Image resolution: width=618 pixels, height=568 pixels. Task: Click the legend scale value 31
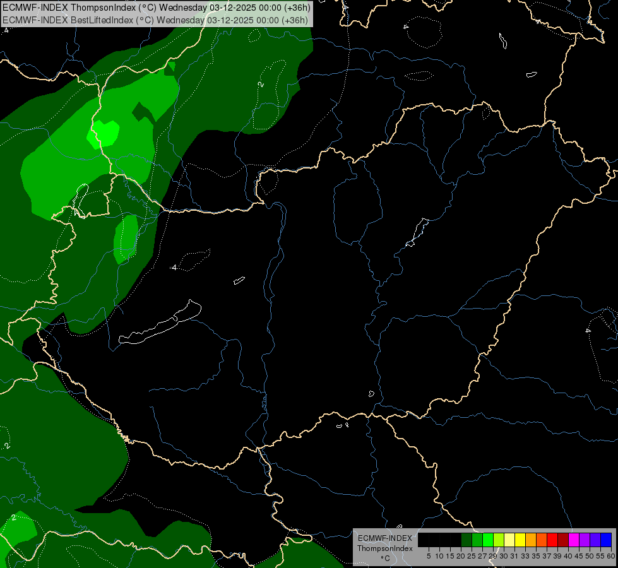click(x=514, y=556)
